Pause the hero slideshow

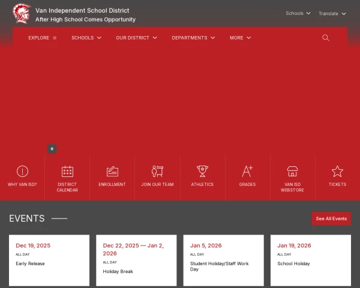pyautogui.click(x=52, y=149)
